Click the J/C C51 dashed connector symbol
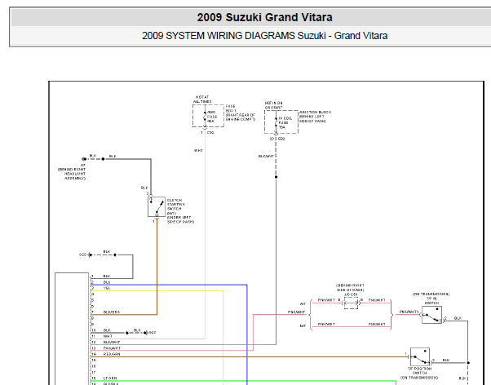491x385 pixels. 351,303
